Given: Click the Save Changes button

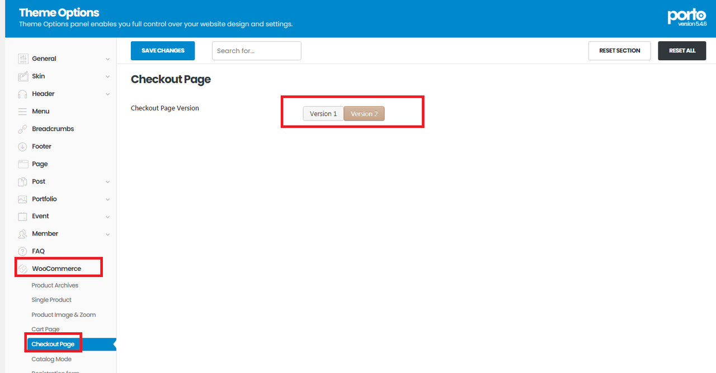Looking at the screenshot, I should pos(163,50).
